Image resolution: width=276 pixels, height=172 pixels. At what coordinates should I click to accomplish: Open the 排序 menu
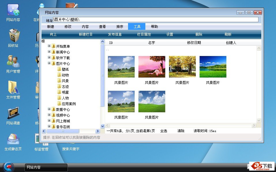click(x=120, y=27)
